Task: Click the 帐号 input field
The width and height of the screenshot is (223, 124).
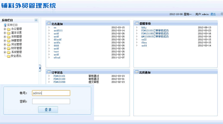Action: 51,93
